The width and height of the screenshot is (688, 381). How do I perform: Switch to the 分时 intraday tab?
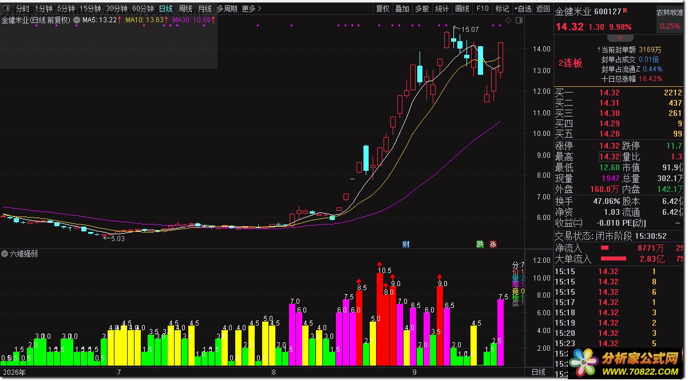click(22, 9)
